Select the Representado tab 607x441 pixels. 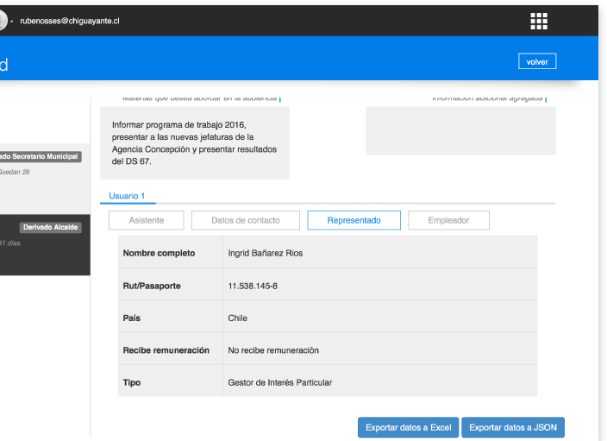point(354,221)
